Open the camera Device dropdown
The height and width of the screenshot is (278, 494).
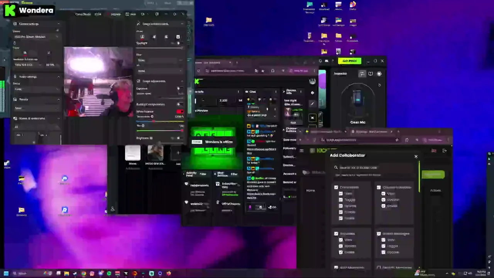36,37
